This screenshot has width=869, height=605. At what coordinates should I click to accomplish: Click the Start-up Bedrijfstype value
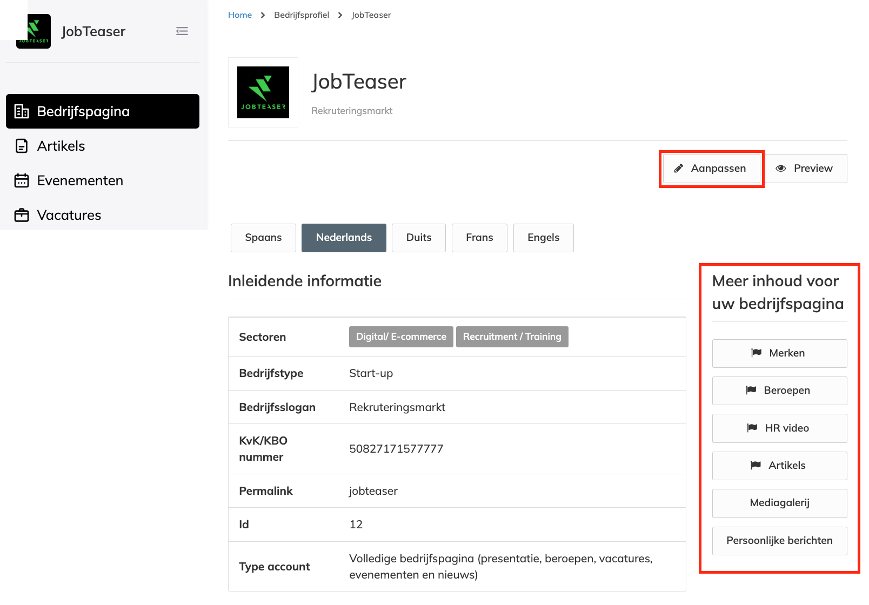(x=371, y=373)
